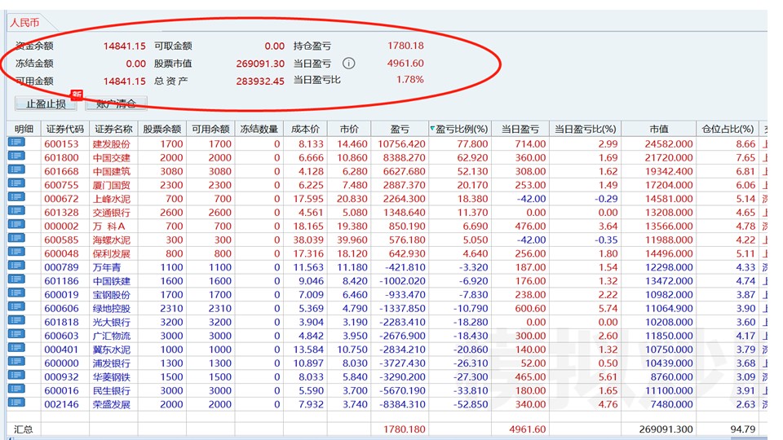Click the 股票余额 column header
This screenshot has width=783, height=440.
[161, 129]
